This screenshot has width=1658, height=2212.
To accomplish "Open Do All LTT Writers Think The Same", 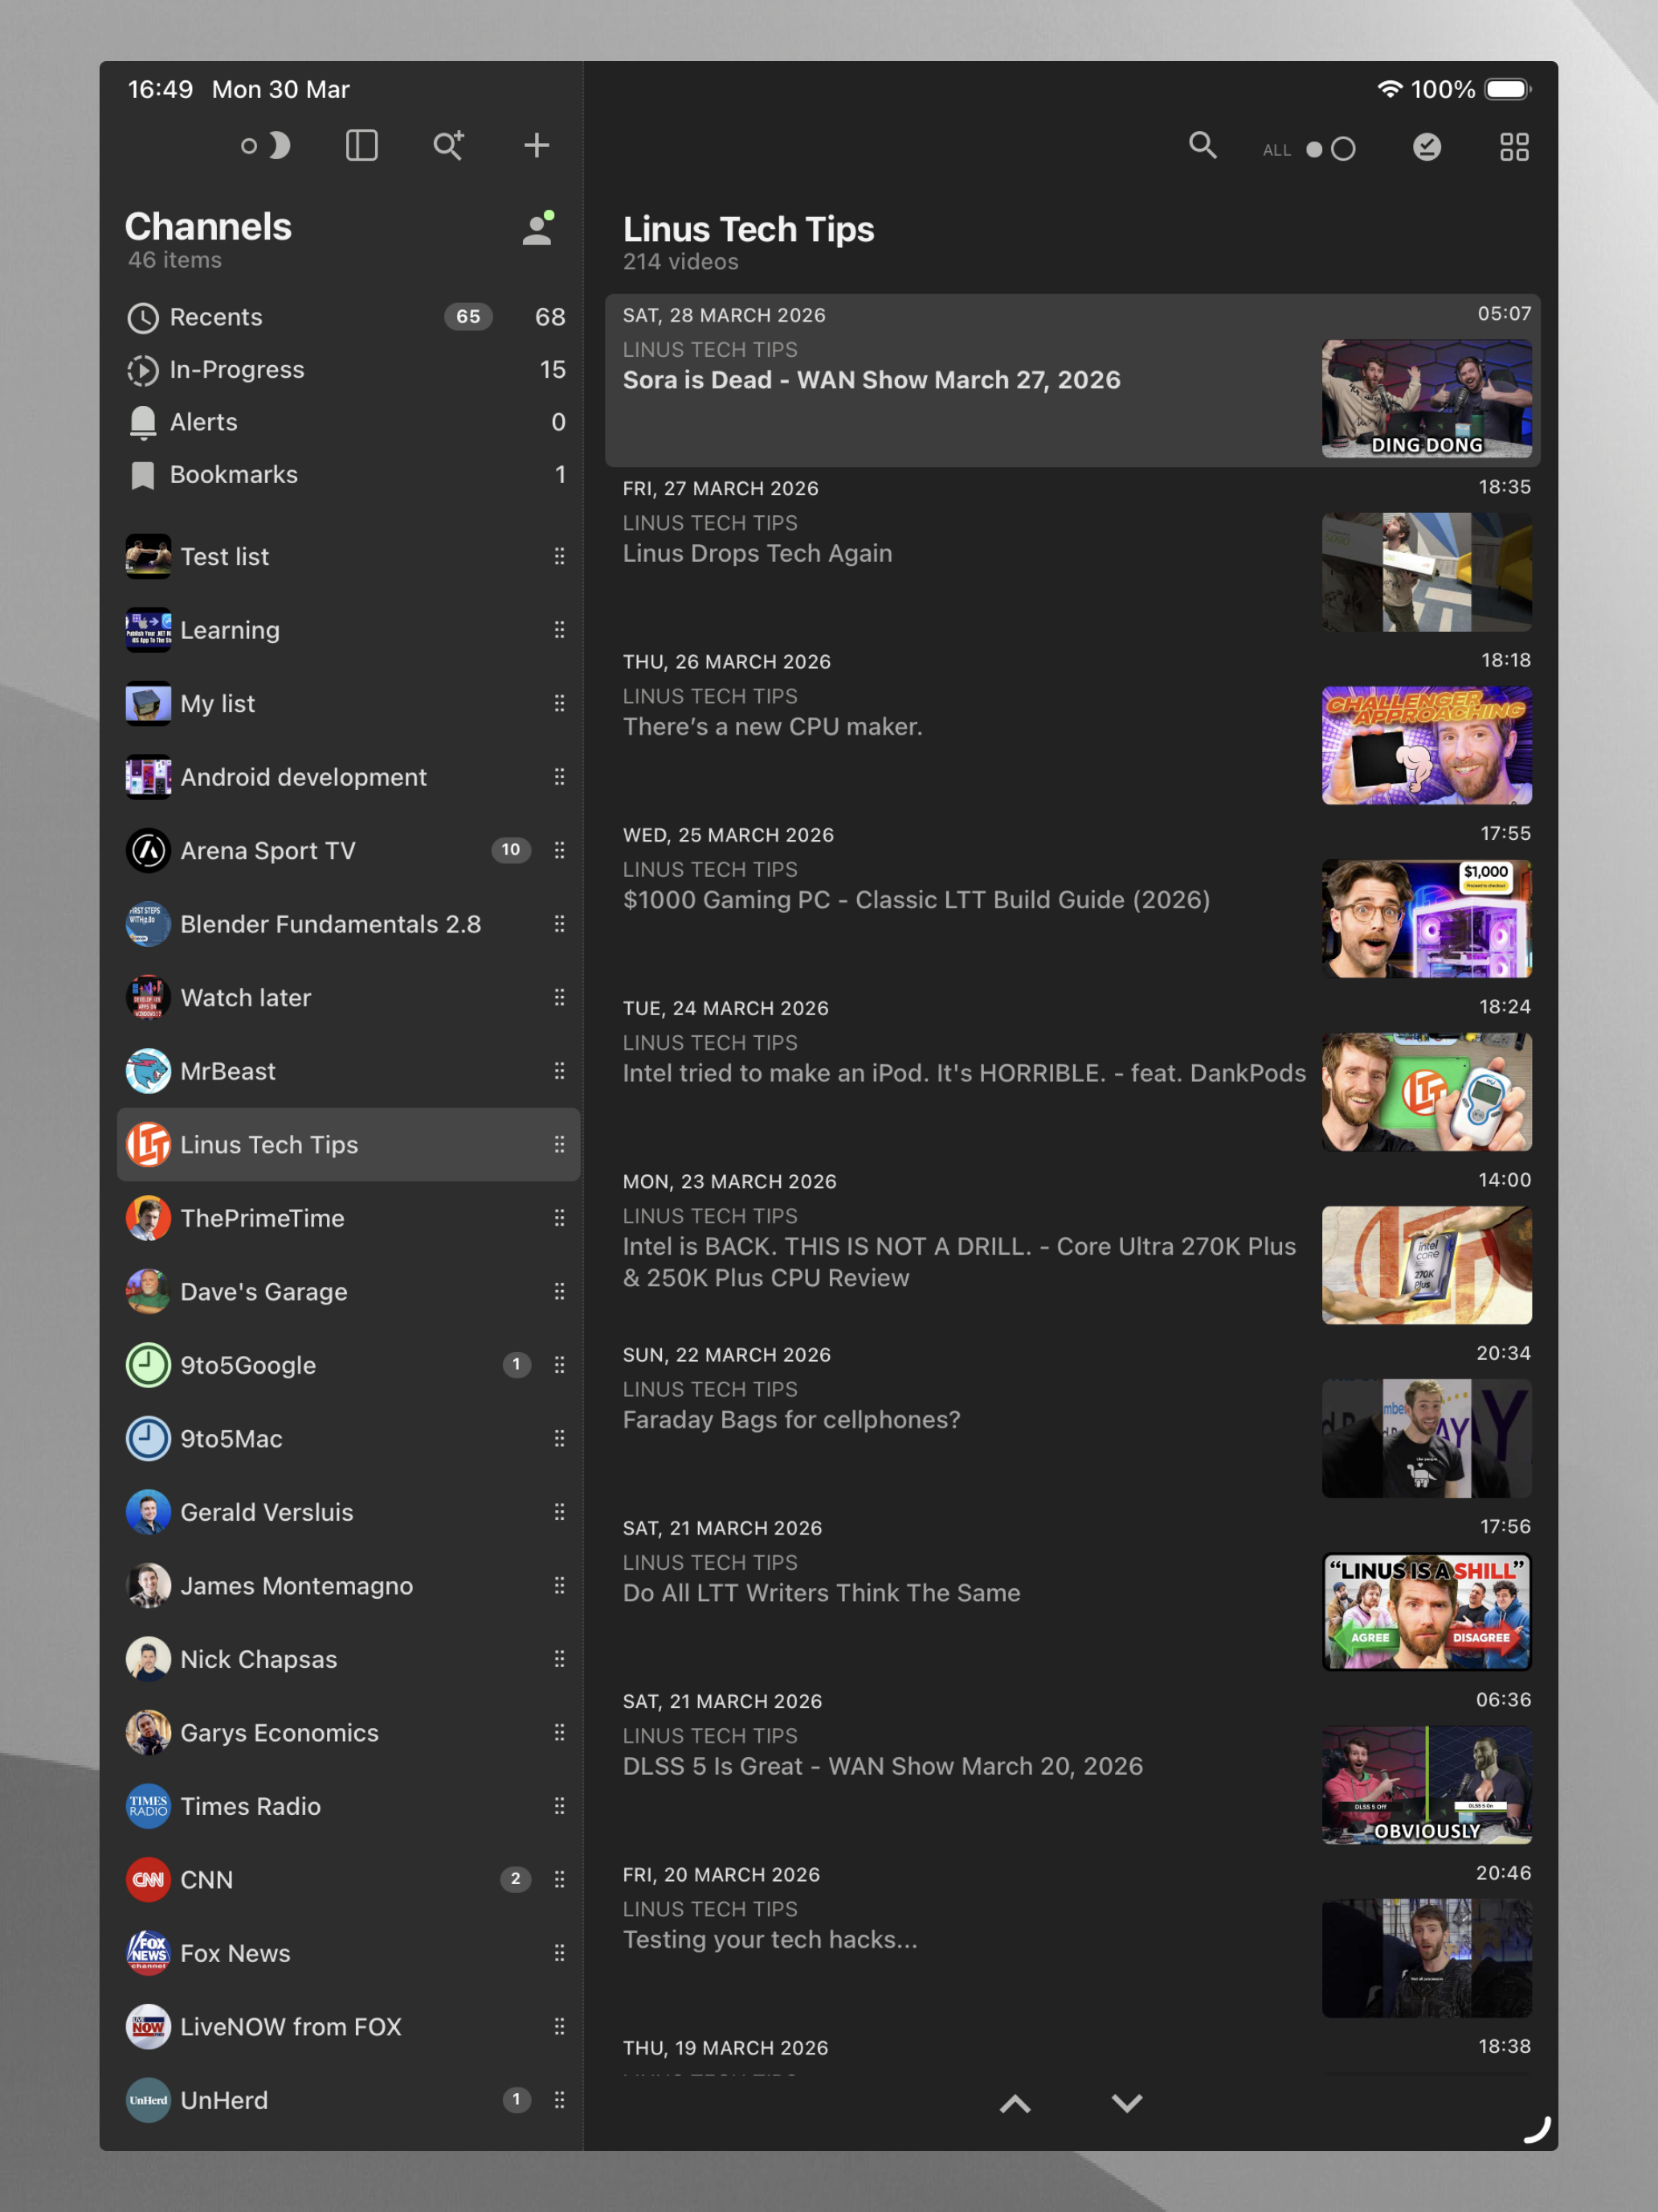I will coord(1072,1593).
